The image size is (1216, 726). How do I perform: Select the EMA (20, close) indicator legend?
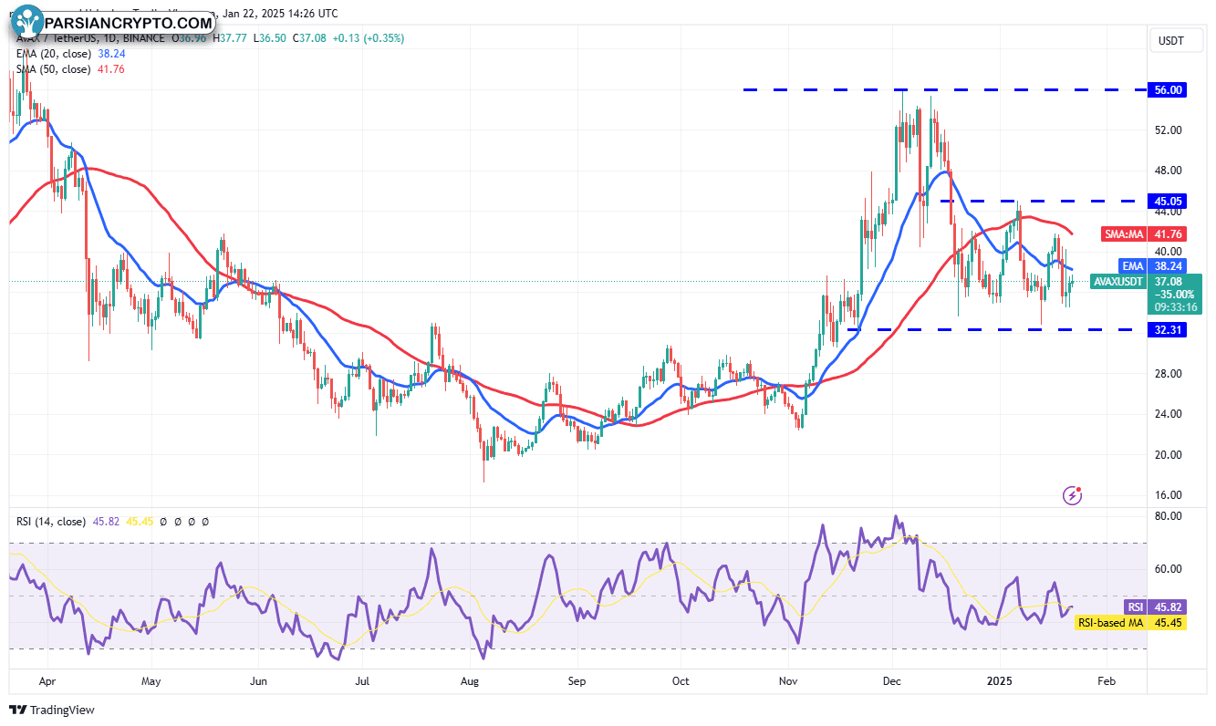click(x=53, y=54)
